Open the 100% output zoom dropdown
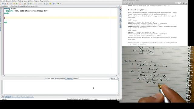 (x=118, y=78)
